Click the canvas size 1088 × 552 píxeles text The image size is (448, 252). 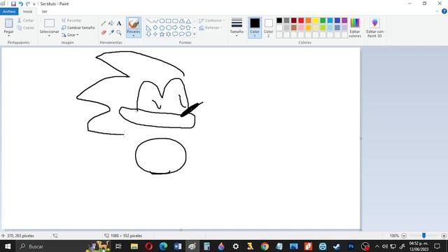126,236
